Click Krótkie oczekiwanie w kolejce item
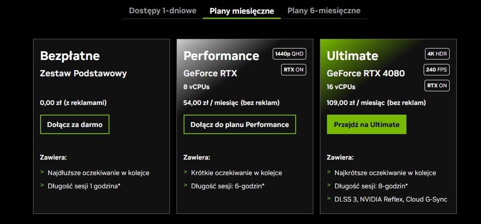The width and height of the screenshot is (481, 224). click(x=237, y=173)
